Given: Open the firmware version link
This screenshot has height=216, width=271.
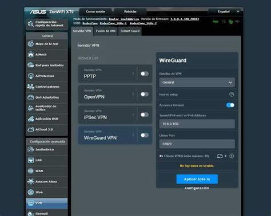Looking at the screenshot, I should click(185, 19).
